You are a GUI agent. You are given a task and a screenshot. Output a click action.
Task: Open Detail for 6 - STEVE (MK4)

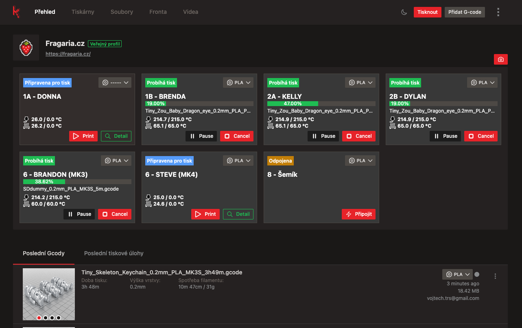[x=238, y=214]
